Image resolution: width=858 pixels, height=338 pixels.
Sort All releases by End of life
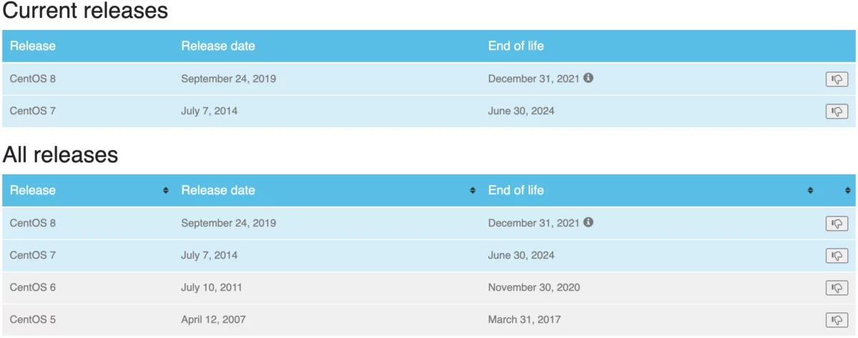(810, 191)
